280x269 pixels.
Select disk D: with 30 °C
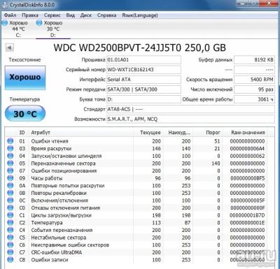[53, 29]
